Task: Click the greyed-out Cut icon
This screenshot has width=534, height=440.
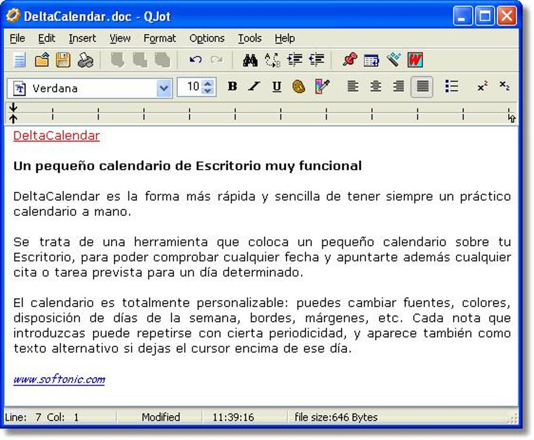Action: click(x=117, y=60)
